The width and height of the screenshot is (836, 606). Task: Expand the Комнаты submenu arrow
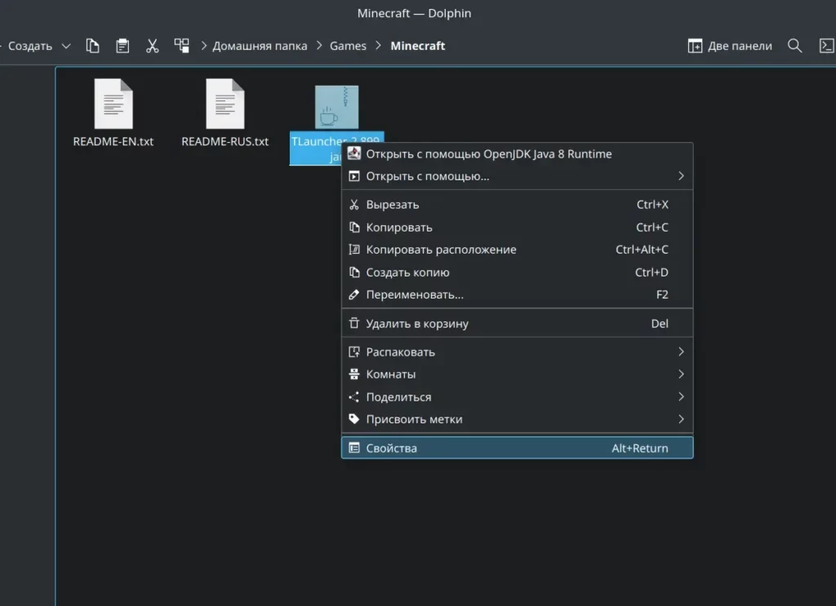(681, 374)
